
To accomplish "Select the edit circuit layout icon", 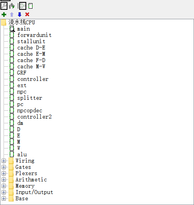I will [23, 6].
